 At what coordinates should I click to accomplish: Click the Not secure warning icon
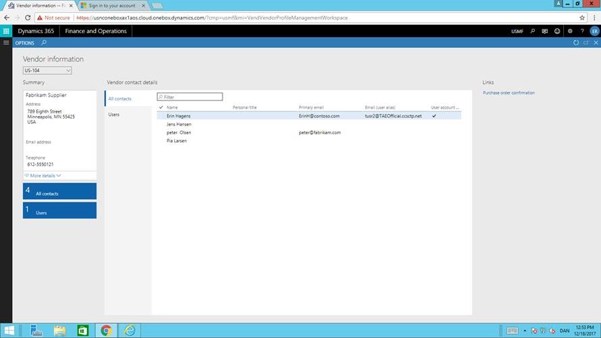point(40,18)
